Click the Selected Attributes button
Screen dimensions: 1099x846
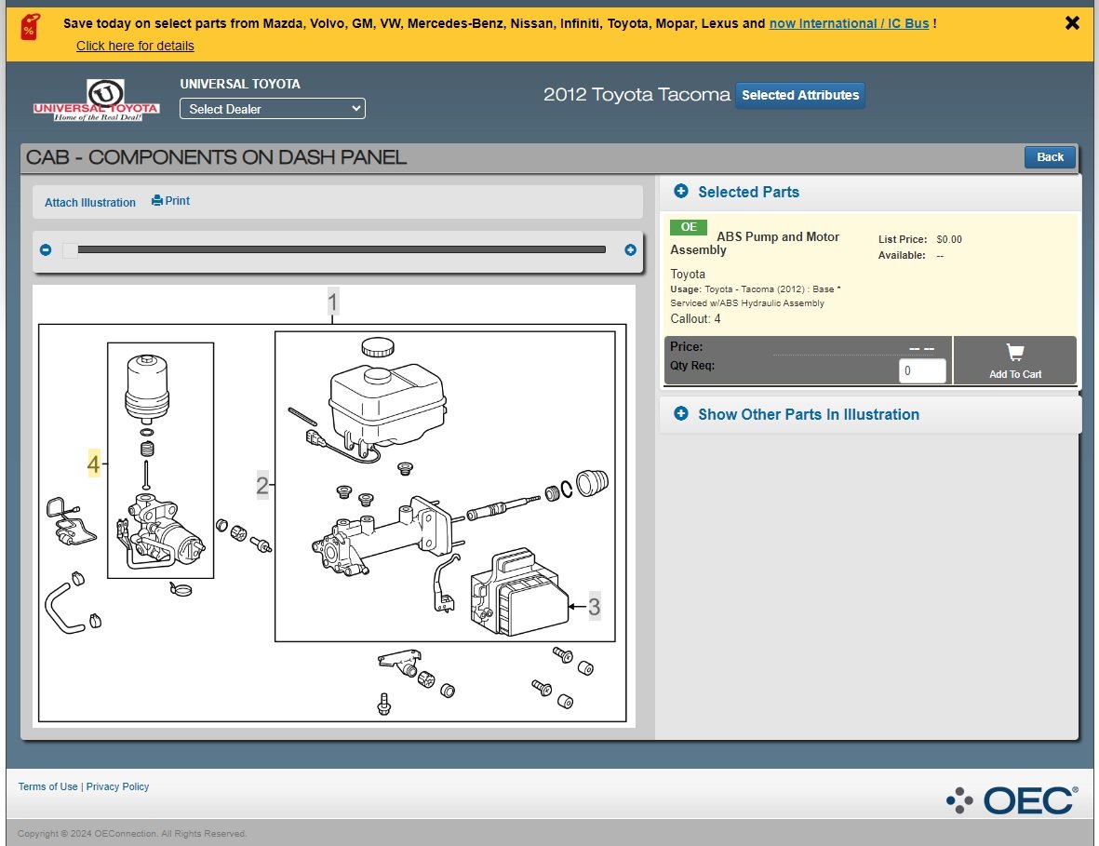click(x=799, y=95)
